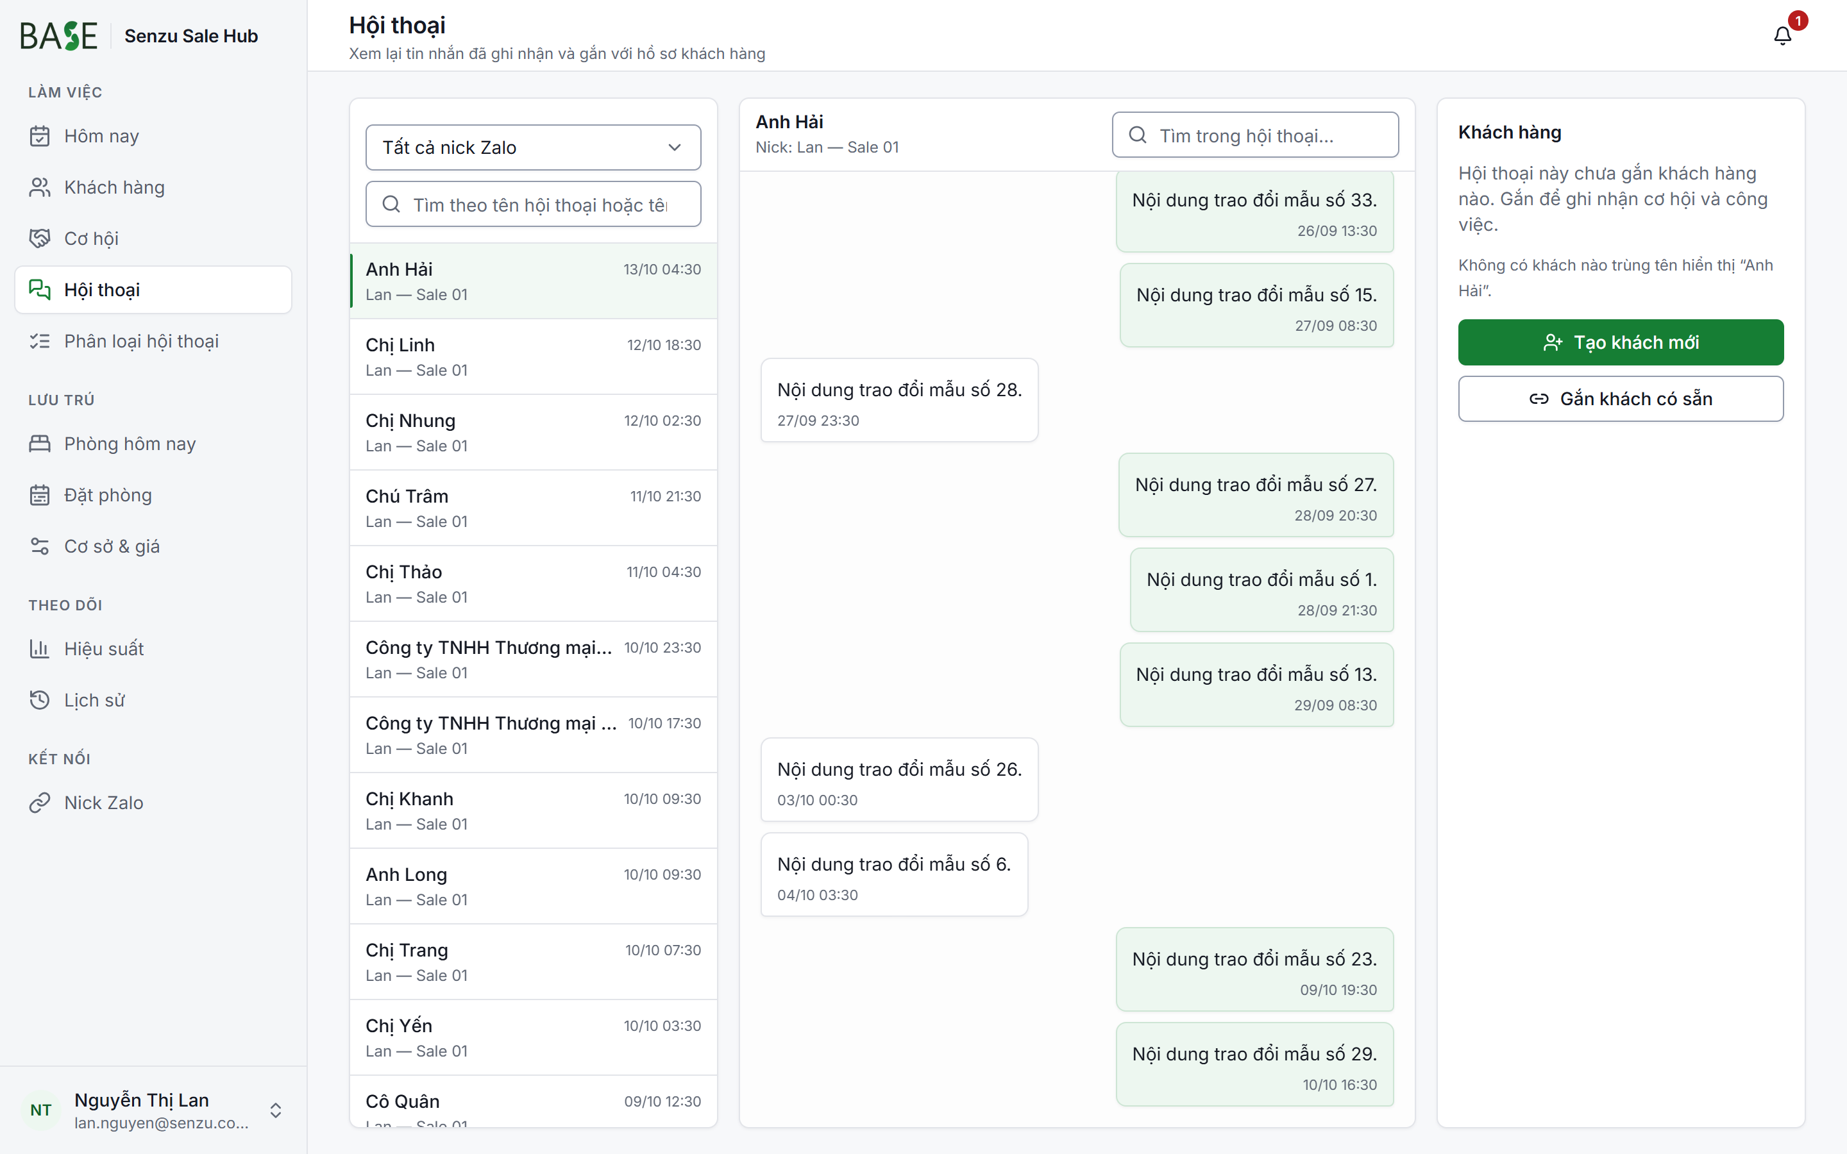This screenshot has height=1154, width=1847.
Task: Click the Phân loại hội thoại checklist icon
Action: coord(40,341)
